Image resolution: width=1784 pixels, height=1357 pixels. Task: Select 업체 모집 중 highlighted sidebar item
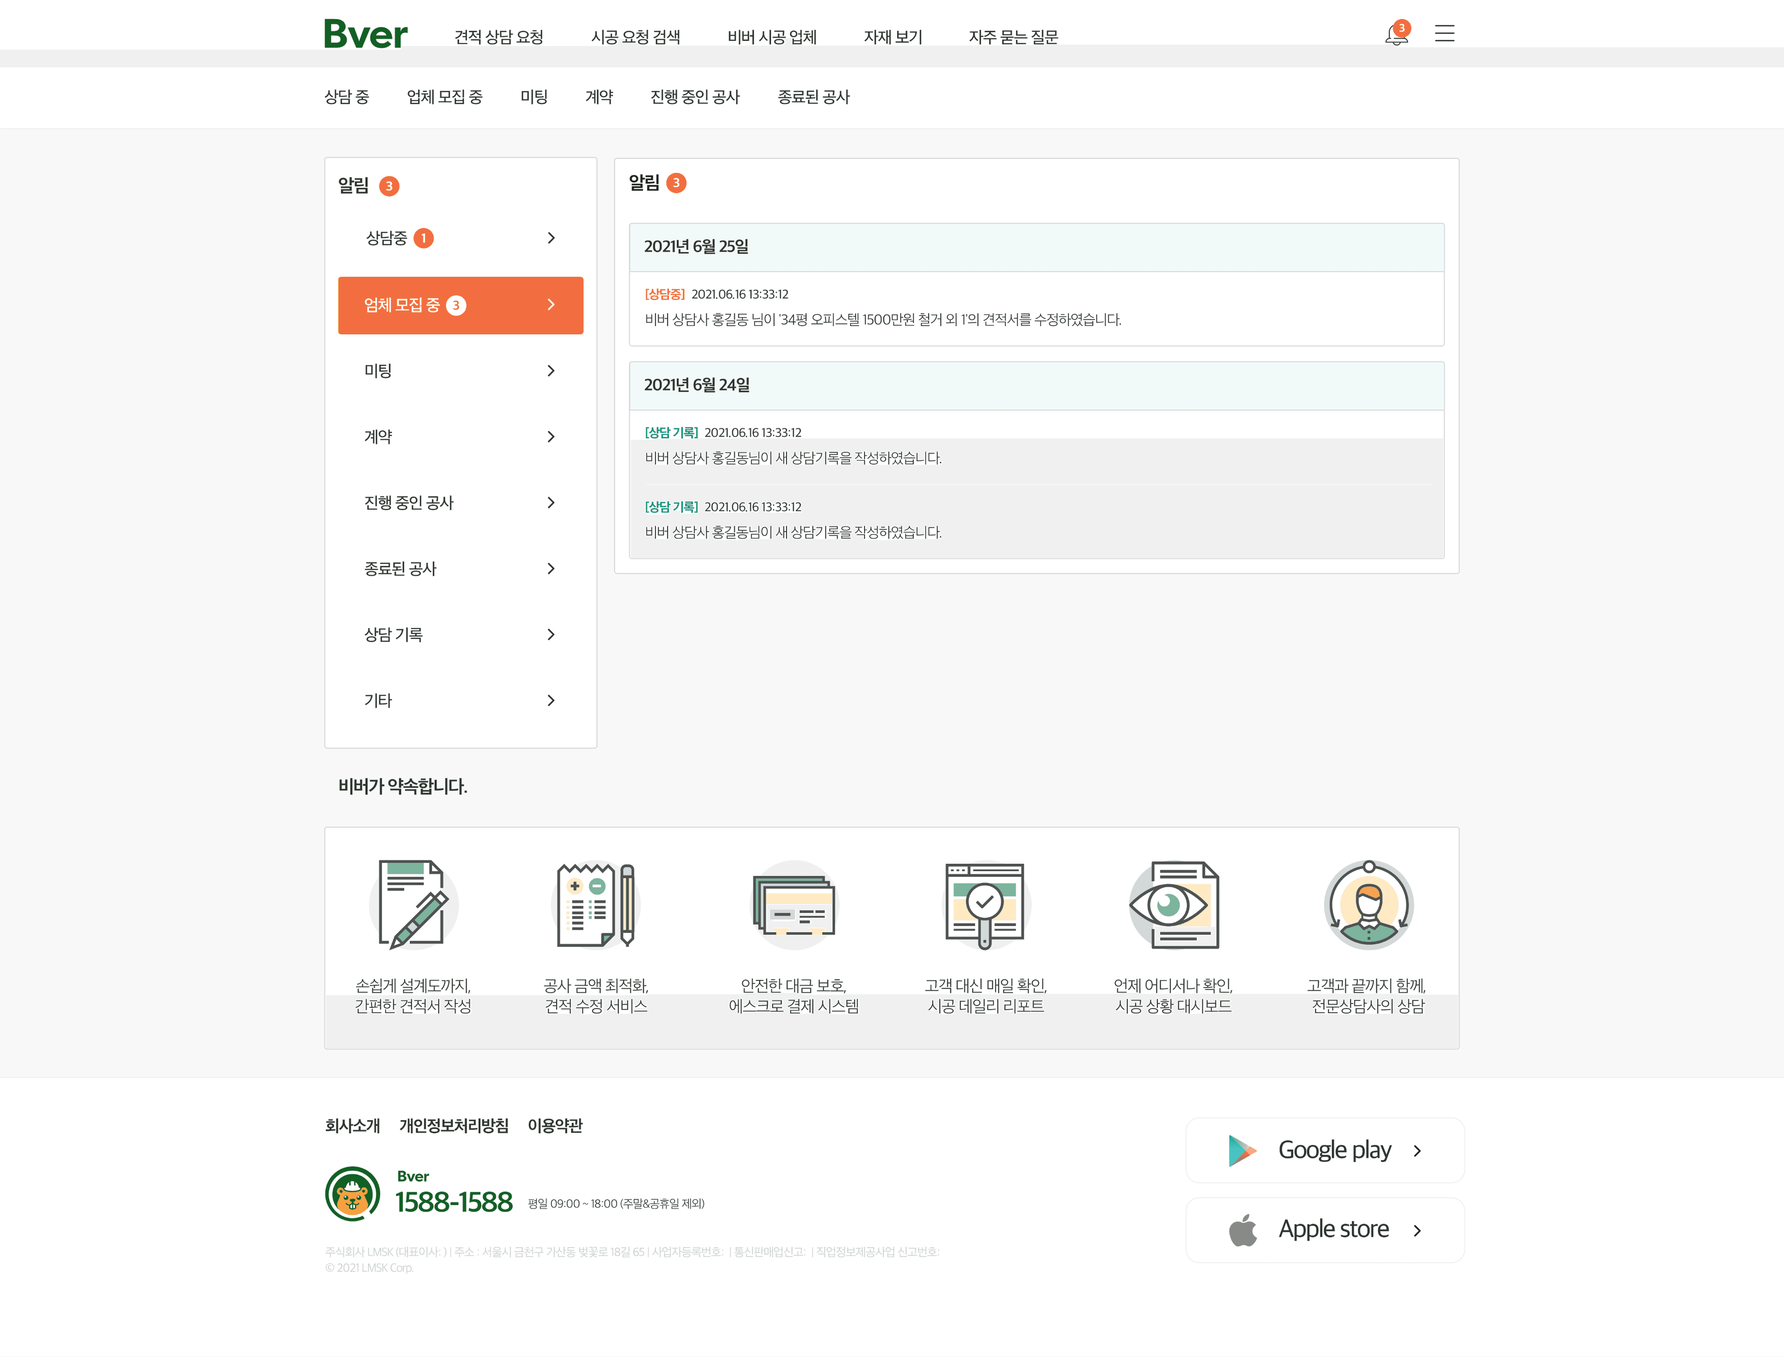[x=460, y=305]
